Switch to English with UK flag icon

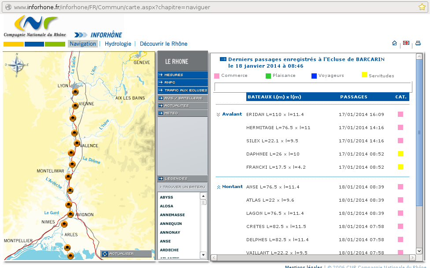pos(406,43)
